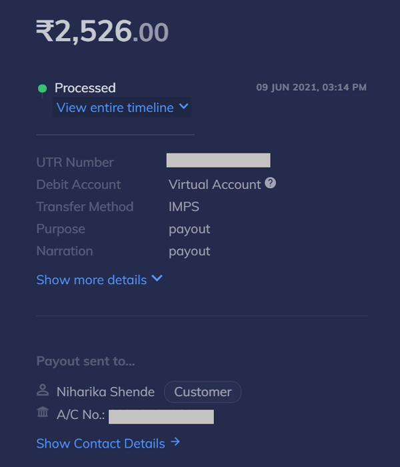This screenshot has width=400, height=467.
Task: Click the Narration payout value
Action: (189, 252)
